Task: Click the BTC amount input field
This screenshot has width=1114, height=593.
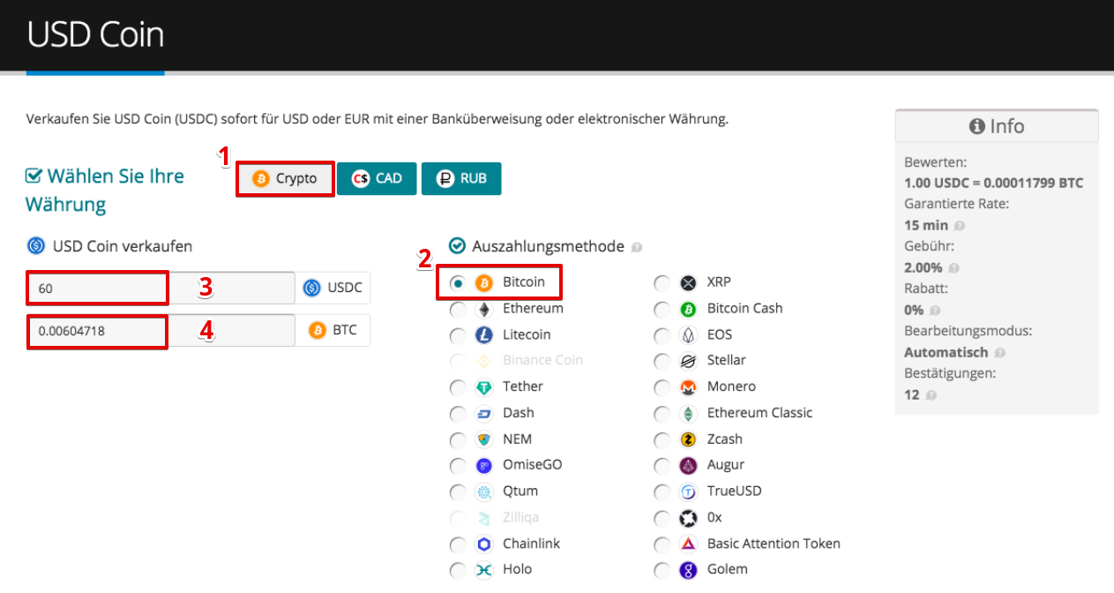Action: (x=161, y=331)
